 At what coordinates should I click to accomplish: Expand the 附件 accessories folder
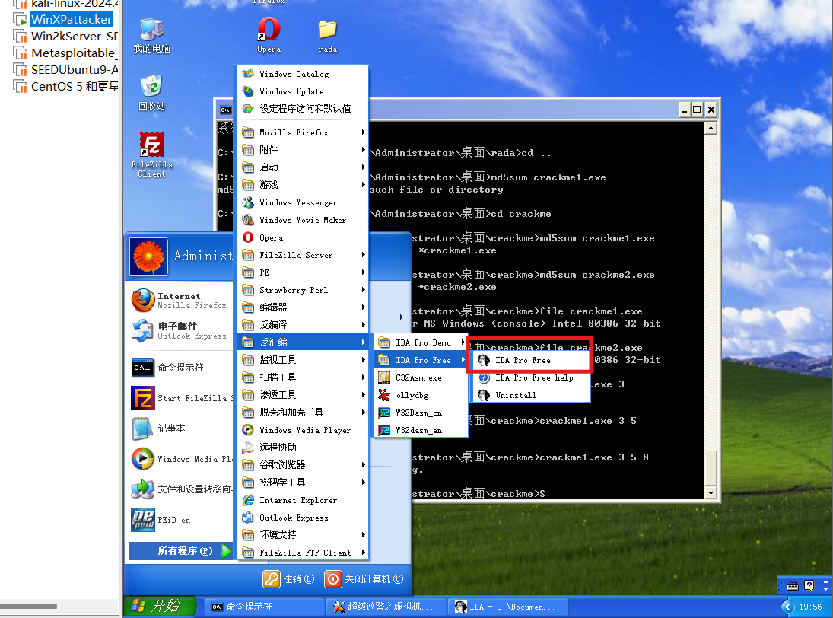[303, 150]
